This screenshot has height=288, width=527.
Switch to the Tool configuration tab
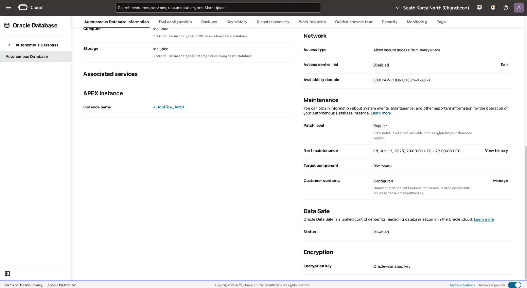click(175, 22)
